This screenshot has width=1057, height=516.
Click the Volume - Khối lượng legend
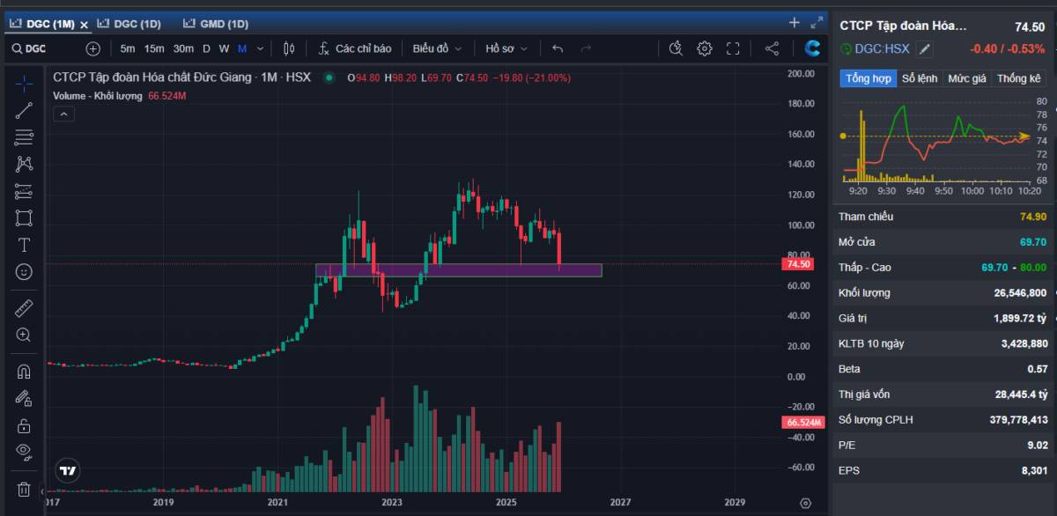pos(98,95)
